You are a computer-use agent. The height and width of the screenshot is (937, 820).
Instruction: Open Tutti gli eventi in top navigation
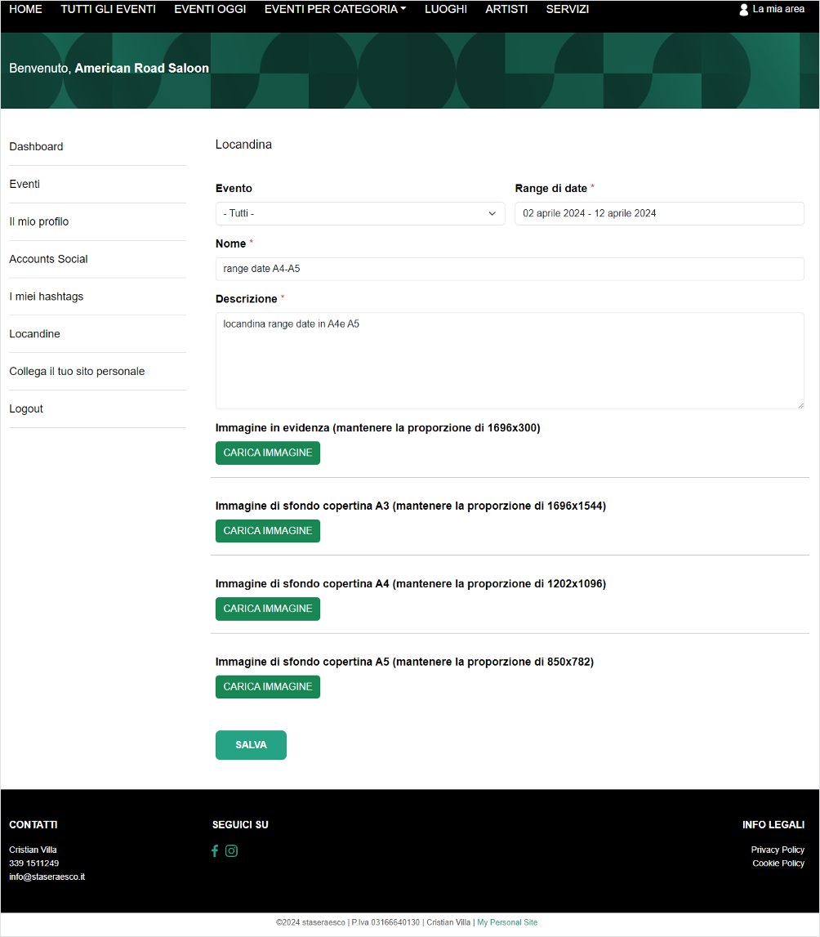click(x=108, y=10)
